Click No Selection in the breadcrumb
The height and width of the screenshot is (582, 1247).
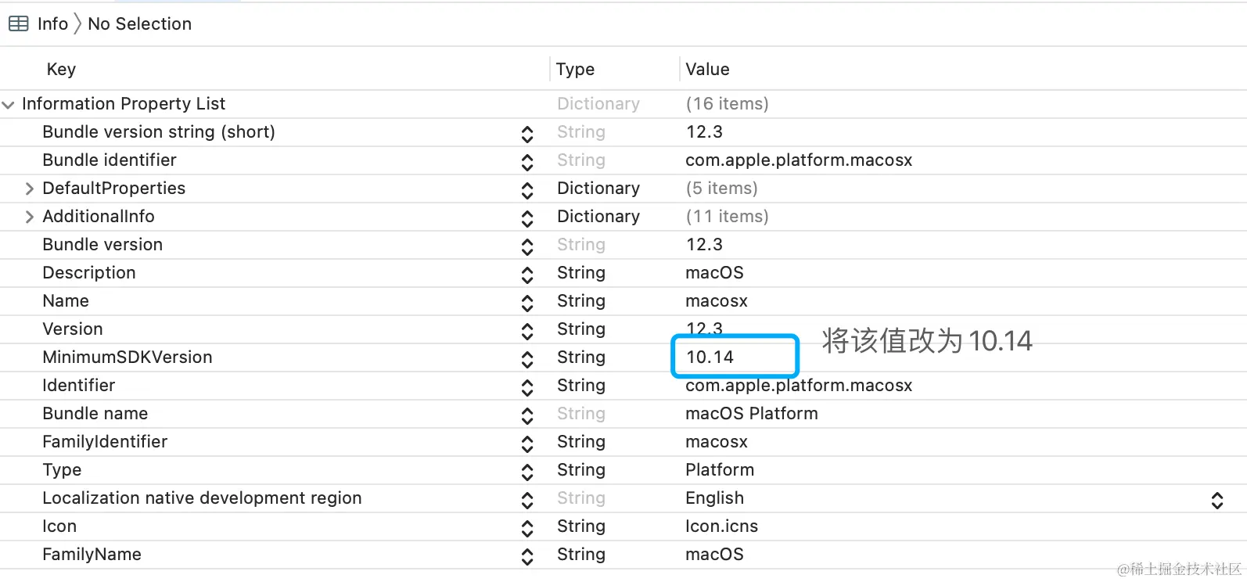click(x=139, y=24)
